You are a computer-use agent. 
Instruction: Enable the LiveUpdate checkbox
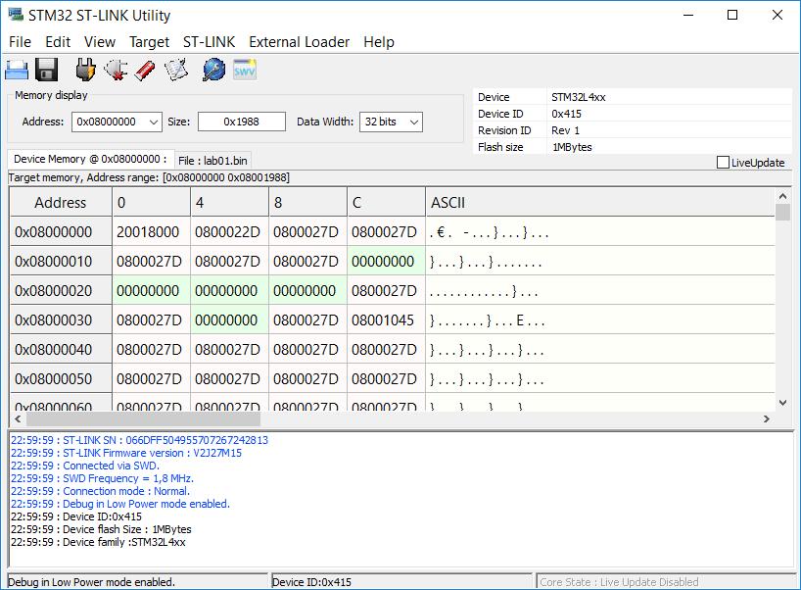point(723,163)
